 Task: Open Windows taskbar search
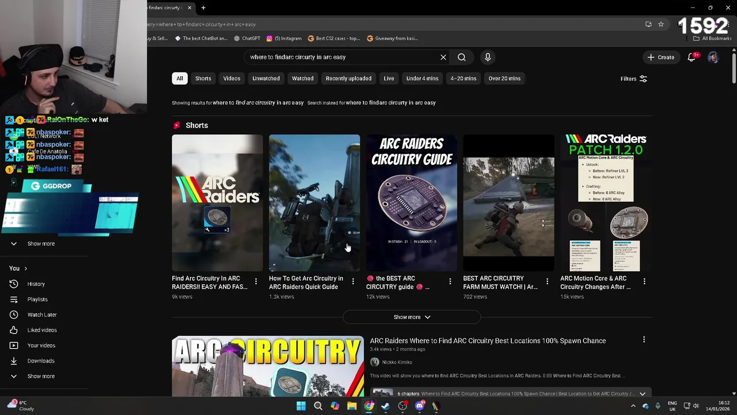(318, 406)
